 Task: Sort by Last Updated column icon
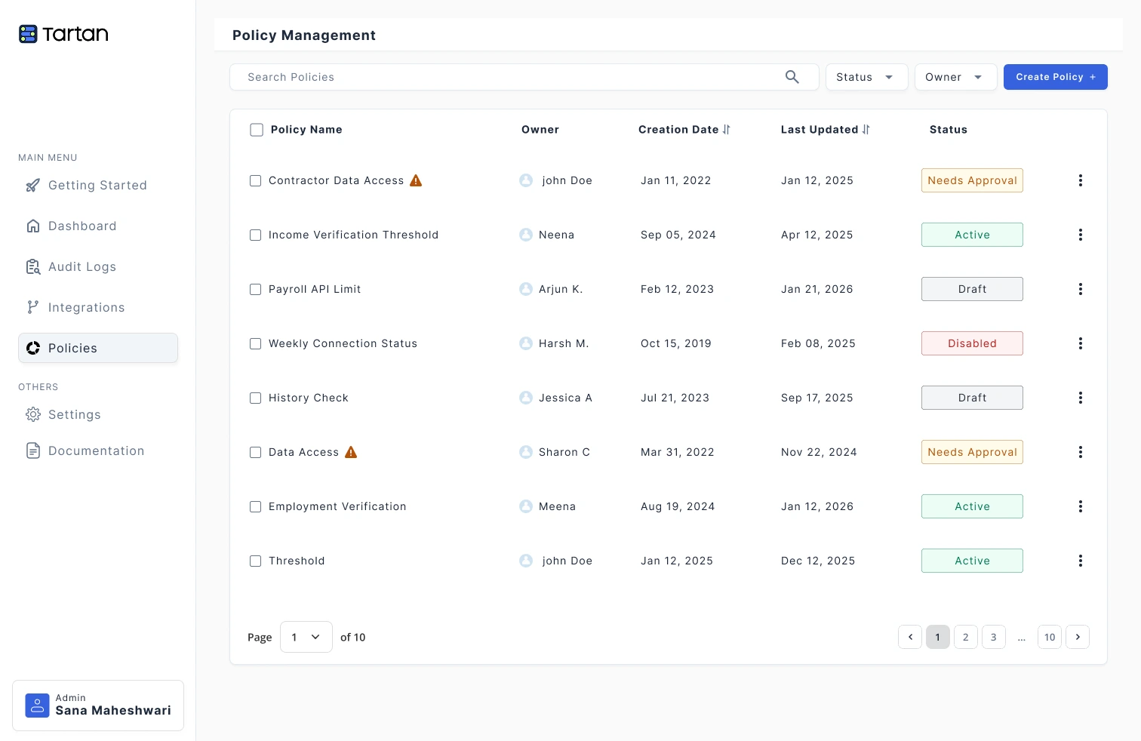click(866, 130)
